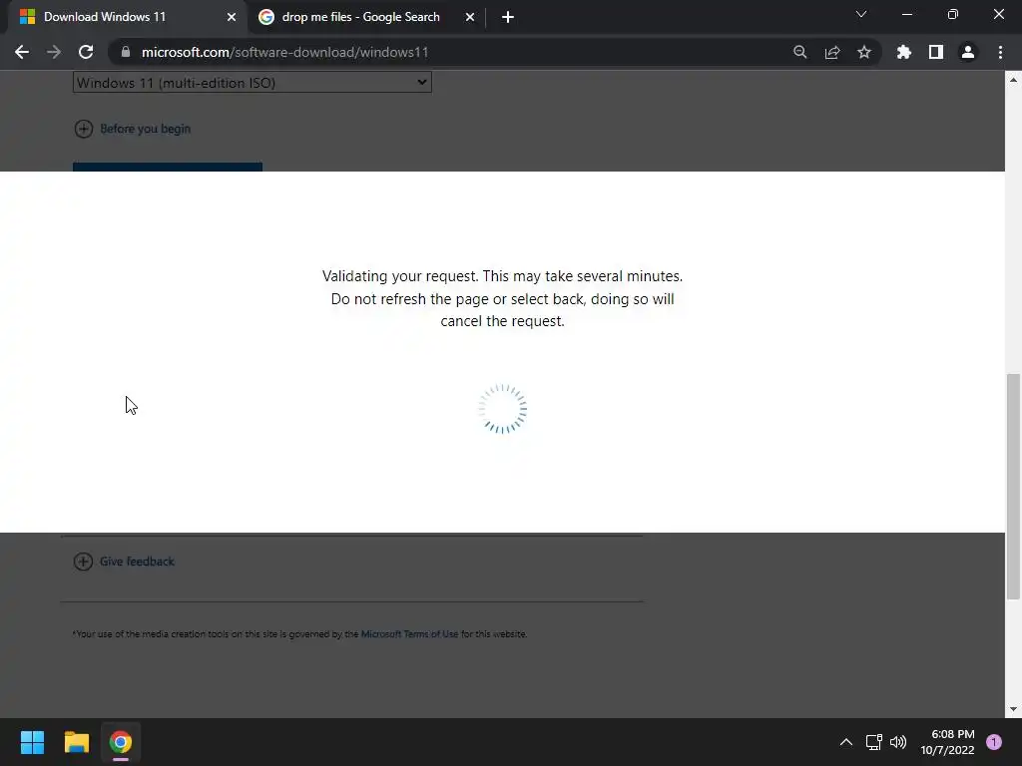
Task: Click the scrollbar up arrow
Action: click(1014, 80)
